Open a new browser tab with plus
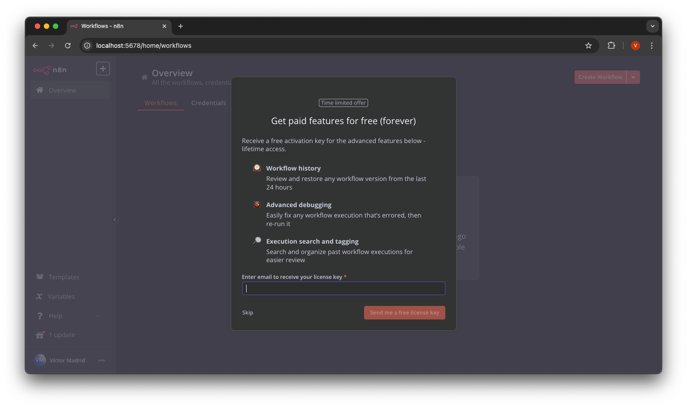The width and height of the screenshot is (687, 407). click(181, 26)
